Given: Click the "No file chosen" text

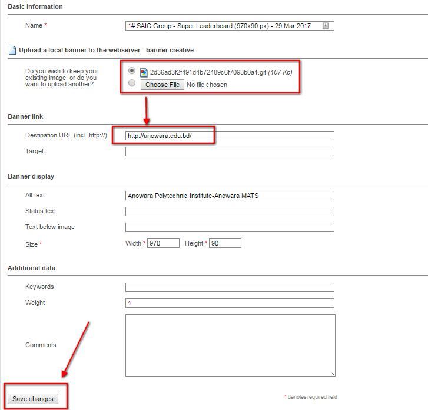Looking at the screenshot, I should pos(207,85).
